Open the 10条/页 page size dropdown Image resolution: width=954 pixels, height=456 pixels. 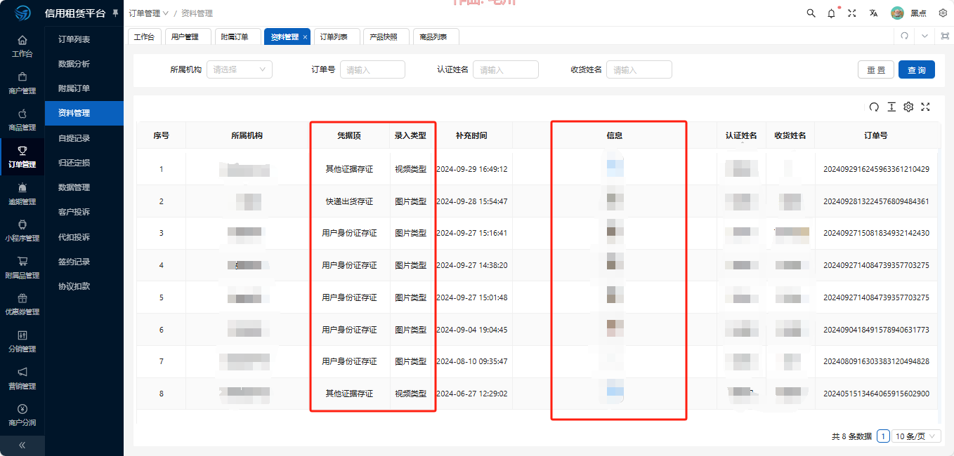[x=916, y=436]
